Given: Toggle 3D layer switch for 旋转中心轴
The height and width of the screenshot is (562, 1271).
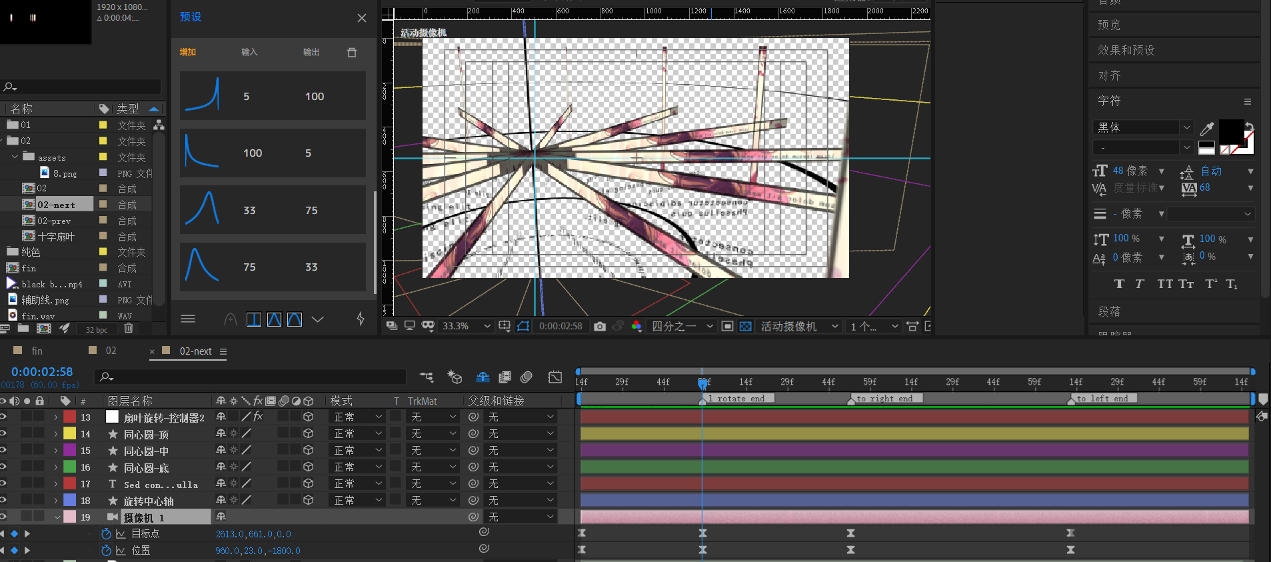Looking at the screenshot, I should tap(308, 500).
